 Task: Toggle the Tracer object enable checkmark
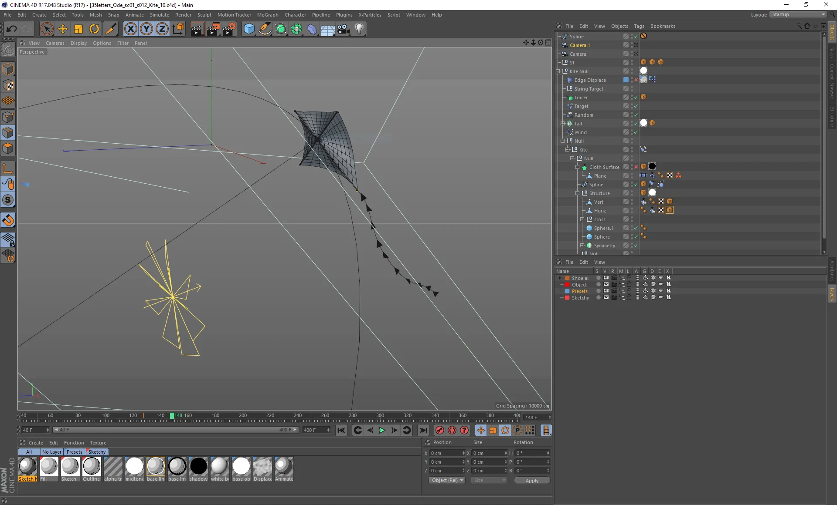tap(636, 98)
